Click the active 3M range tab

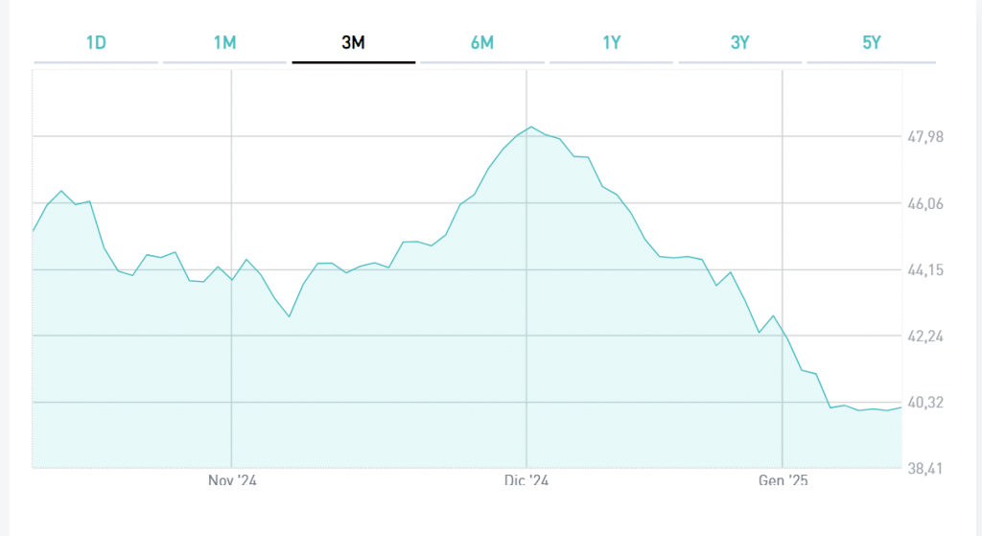click(353, 42)
